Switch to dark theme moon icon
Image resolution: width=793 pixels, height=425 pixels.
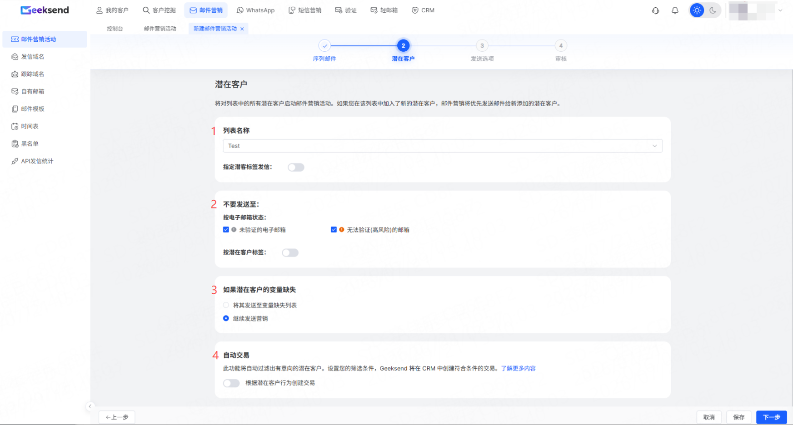coord(713,10)
